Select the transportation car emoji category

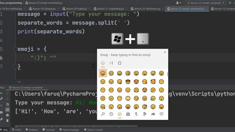153,114
